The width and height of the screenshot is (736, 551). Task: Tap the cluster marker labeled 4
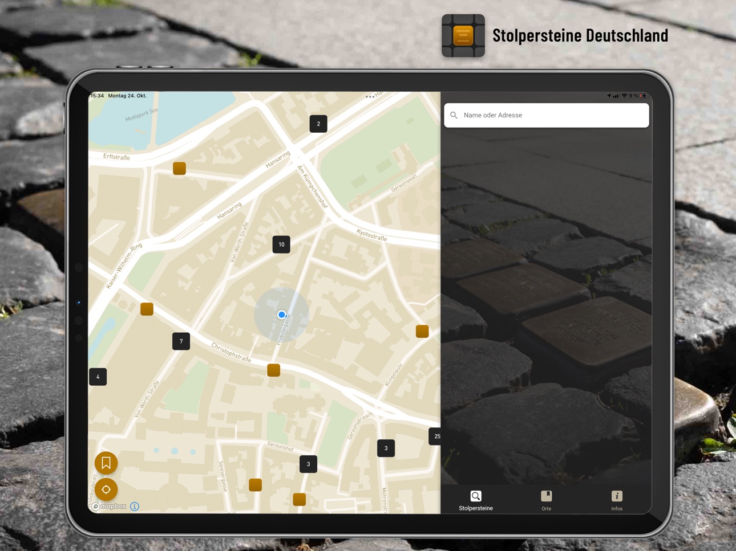[x=98, y=377]
